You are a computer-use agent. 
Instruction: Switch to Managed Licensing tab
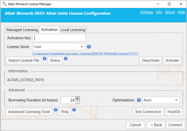(22, 30)
